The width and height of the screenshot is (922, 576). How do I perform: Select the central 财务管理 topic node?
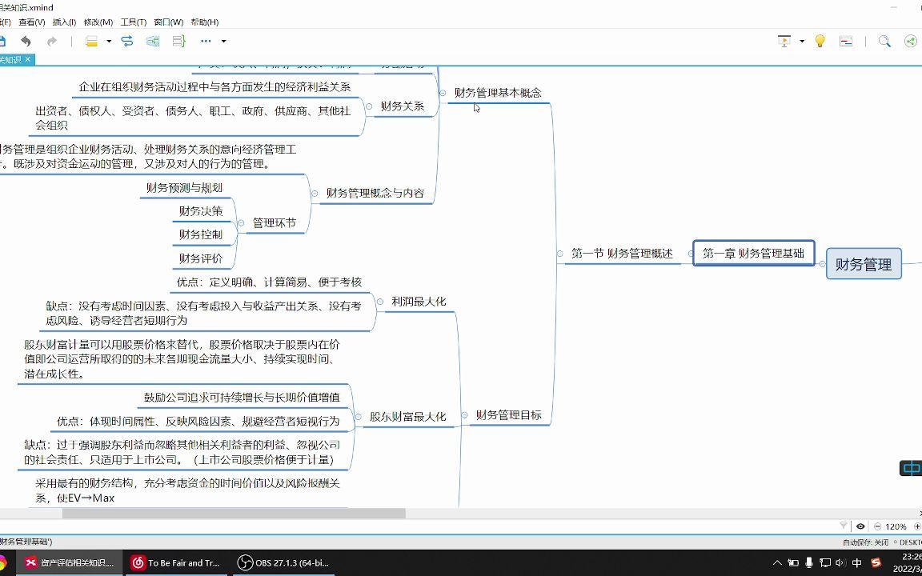point(864,263)
